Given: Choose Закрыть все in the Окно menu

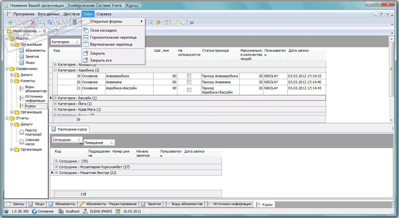Looking at the screenshot, I should coord(113,60).
